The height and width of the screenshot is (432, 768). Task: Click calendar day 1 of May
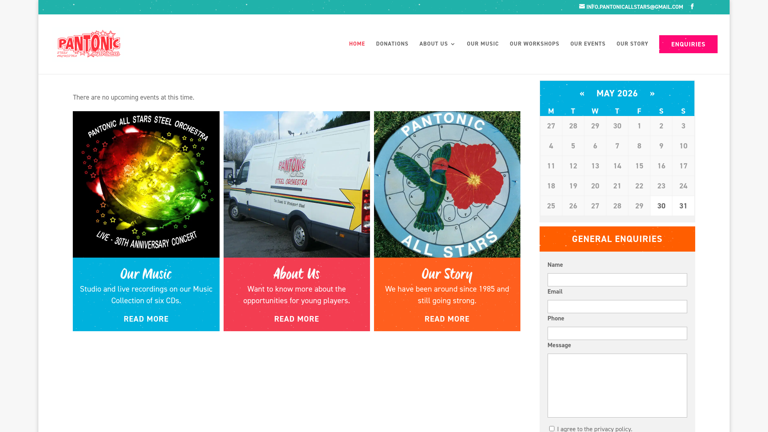pyautogui.click(x=639, y=126)
